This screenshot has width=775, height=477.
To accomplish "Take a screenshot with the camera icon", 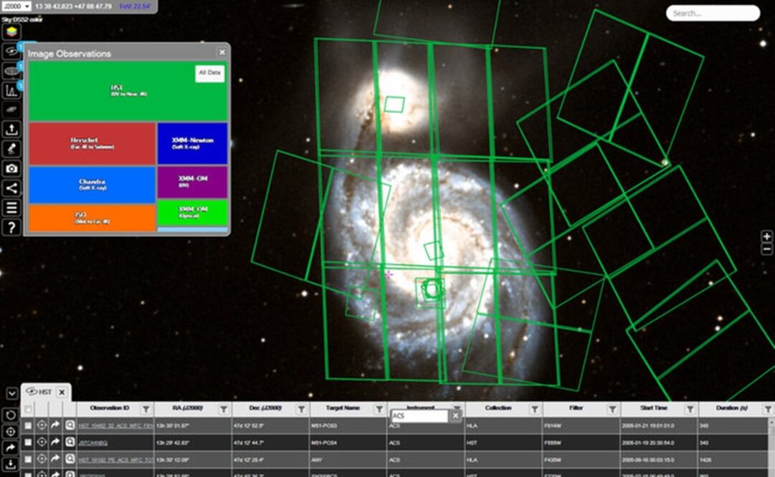I will pyautogui.click(x=11, y=168).
